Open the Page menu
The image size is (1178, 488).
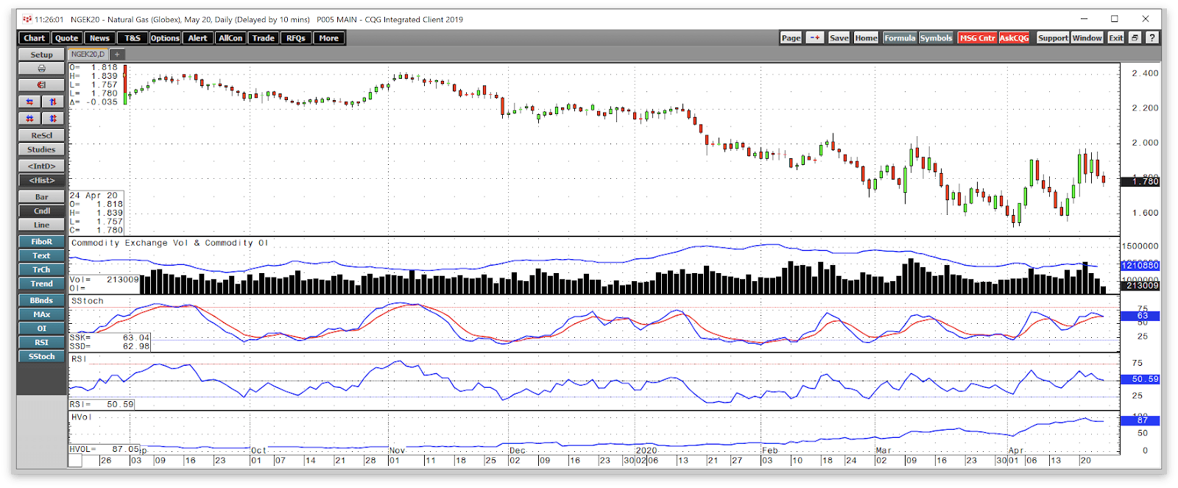point(791,38)
